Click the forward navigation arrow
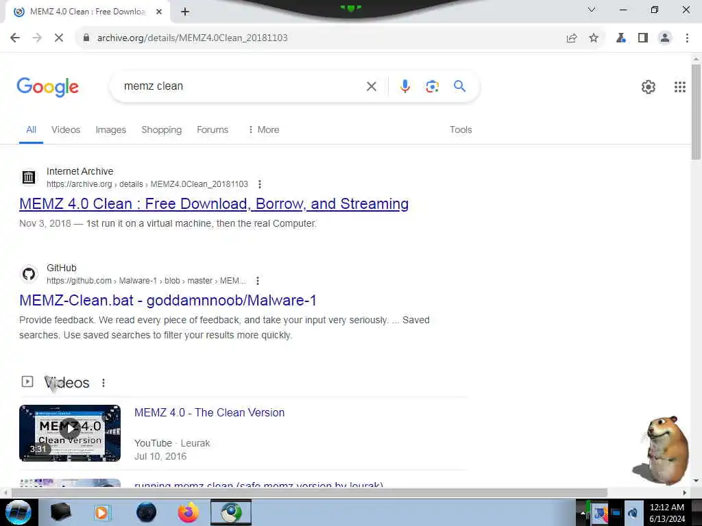This screenshot has width=702, height=526. pyautogui.click(x=37, y=38)
